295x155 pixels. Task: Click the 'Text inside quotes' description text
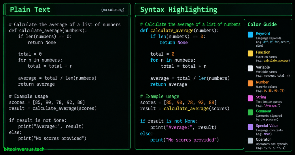tap(269, 102)
